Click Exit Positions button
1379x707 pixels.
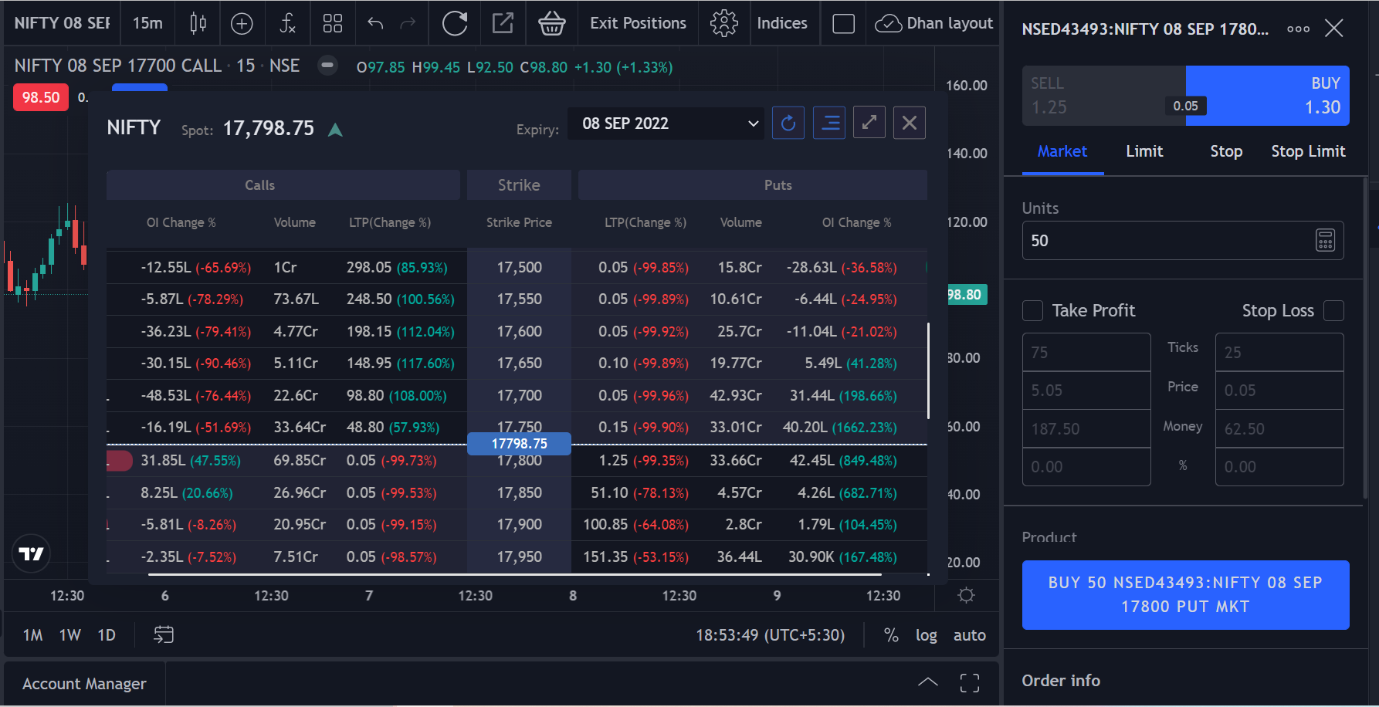[638, 23]
